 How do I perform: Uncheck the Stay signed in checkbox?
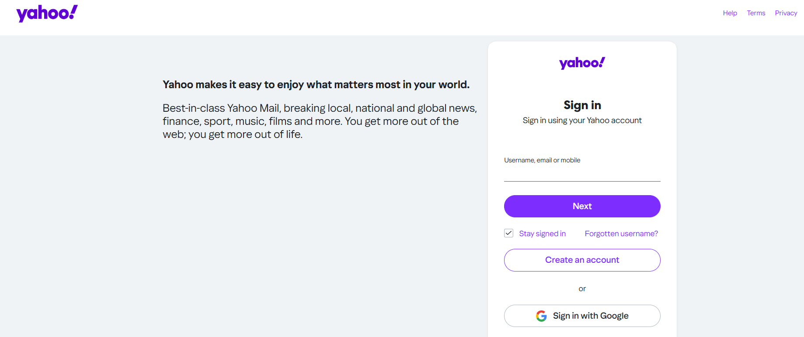coord(508,233)
